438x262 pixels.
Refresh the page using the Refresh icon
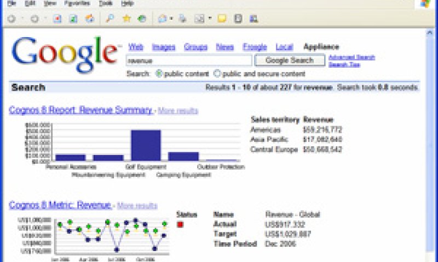[73, 19]
